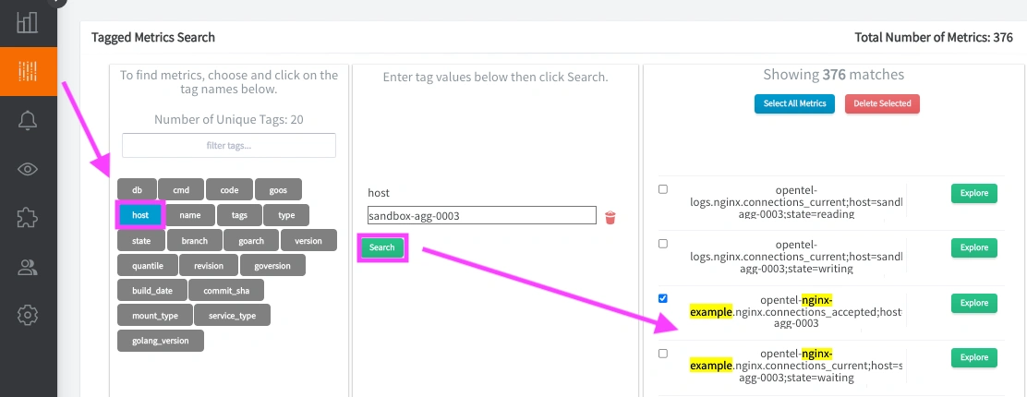Open the settings gear sidebar icon
Image resolution: width=1027 pixels, height=397 pixels.
pyautogui.click(x=28, y=315)
